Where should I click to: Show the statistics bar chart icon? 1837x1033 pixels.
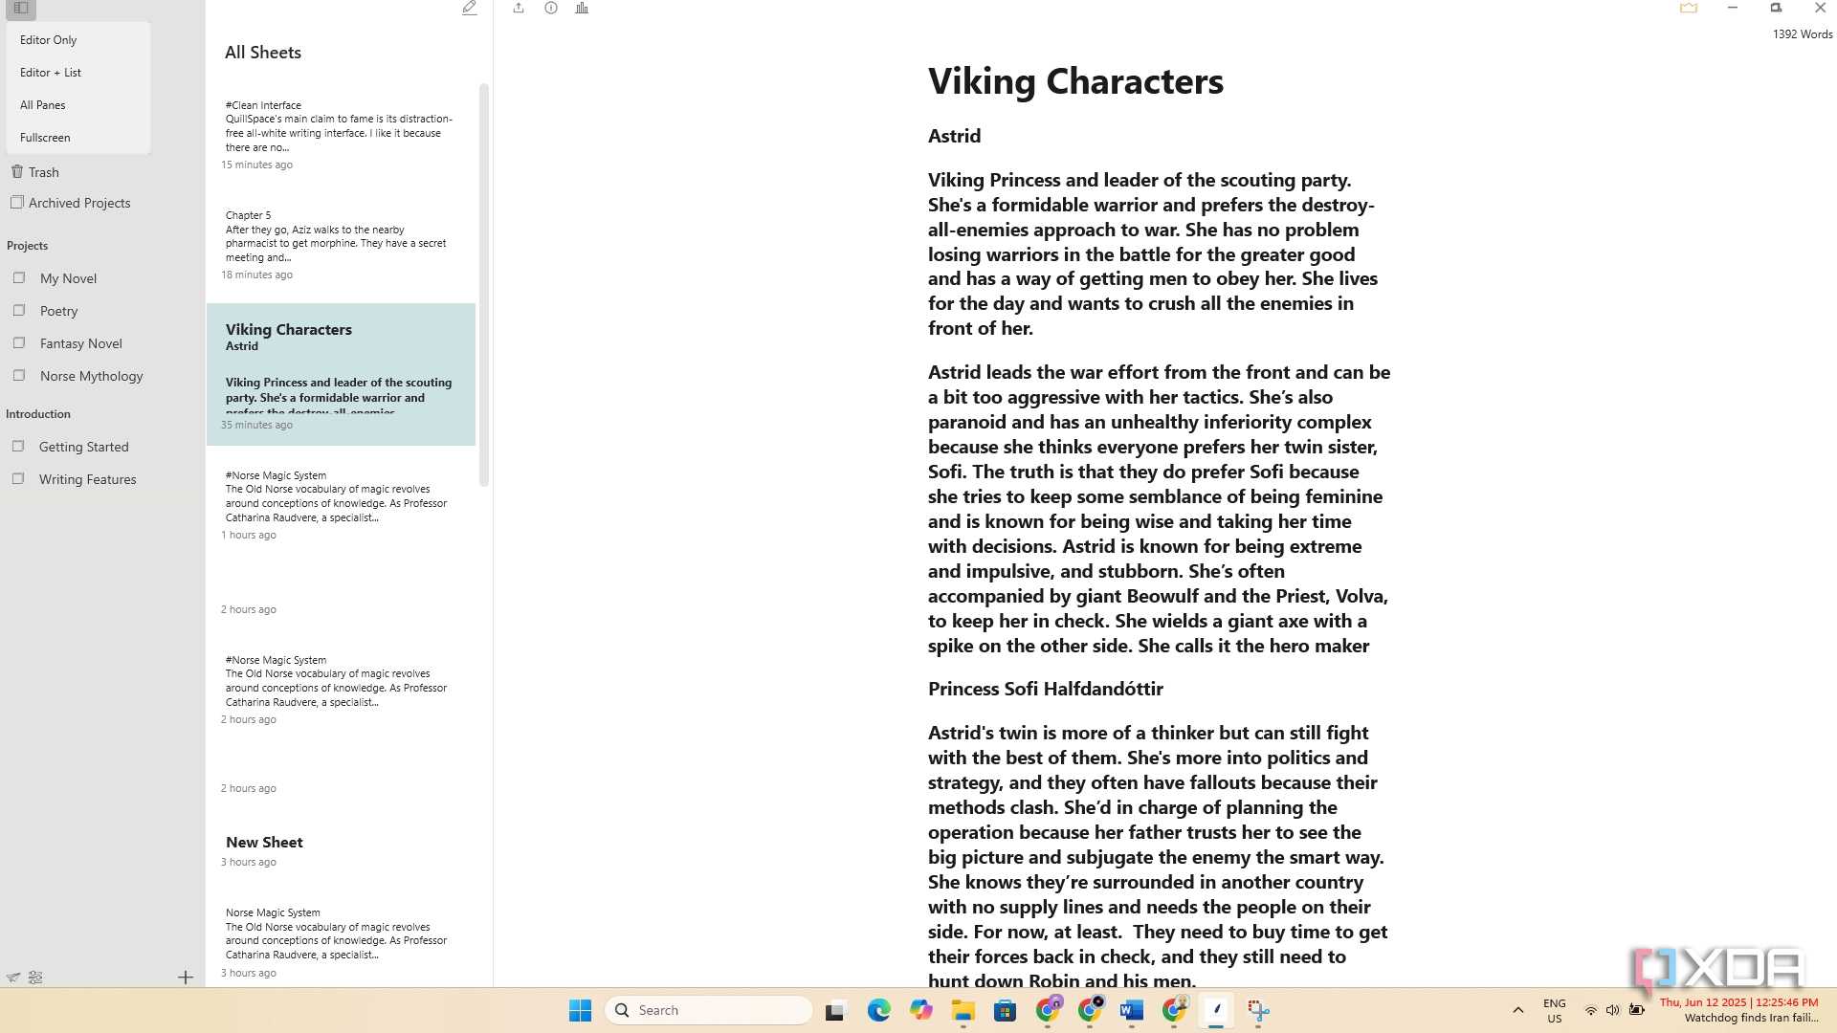coord(582,8)
